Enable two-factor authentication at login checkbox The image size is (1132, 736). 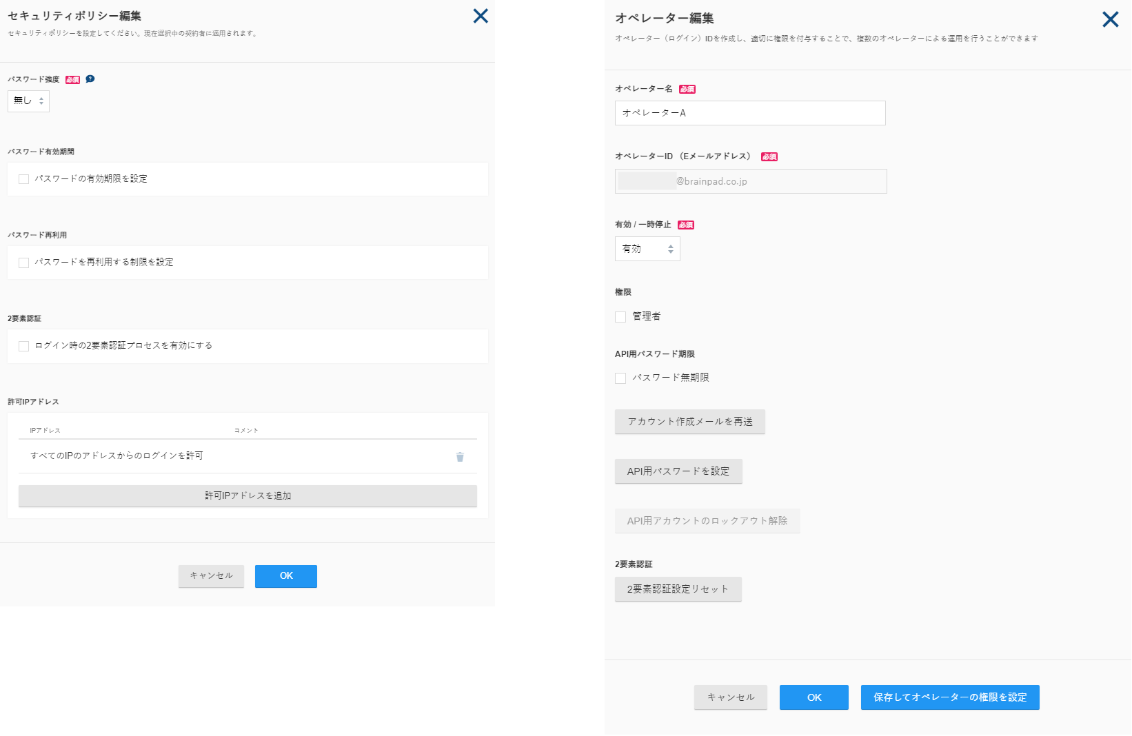[x=24, y=346]
